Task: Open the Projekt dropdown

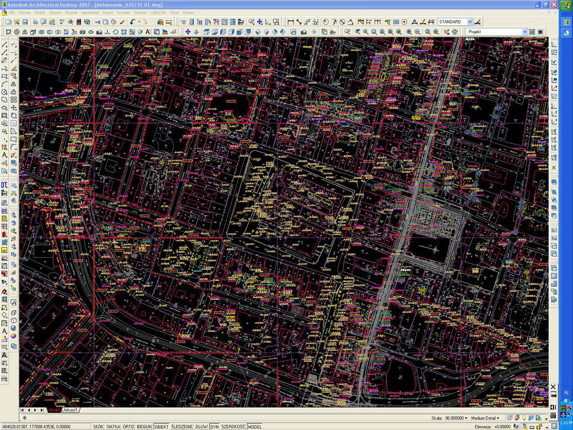Action: [x=524, y=32]
